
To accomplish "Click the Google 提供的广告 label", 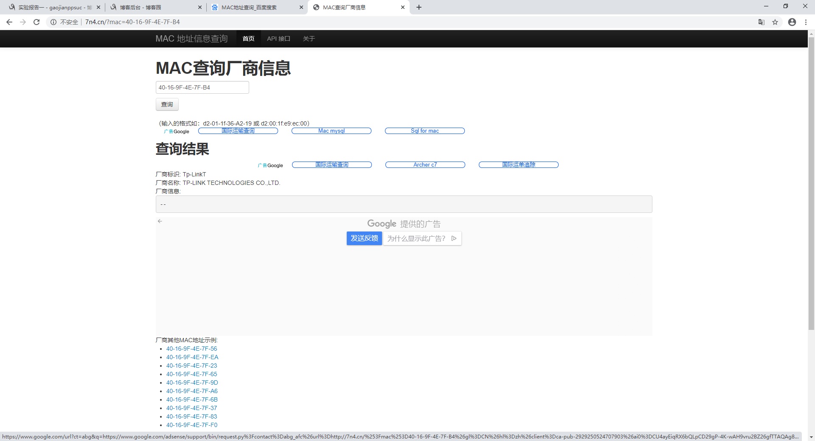I will tap(404, 224).
